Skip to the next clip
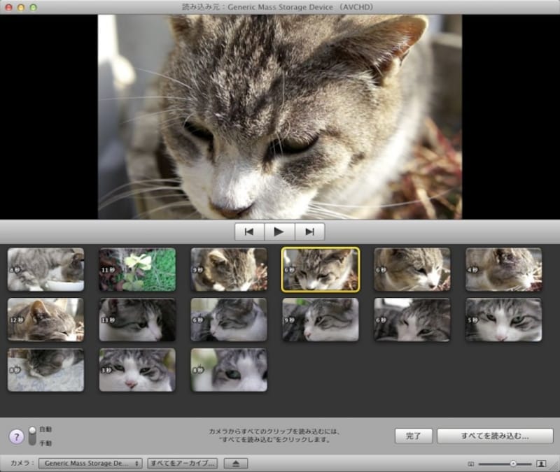Screen dimensions: 560x472 coord(310,231)
